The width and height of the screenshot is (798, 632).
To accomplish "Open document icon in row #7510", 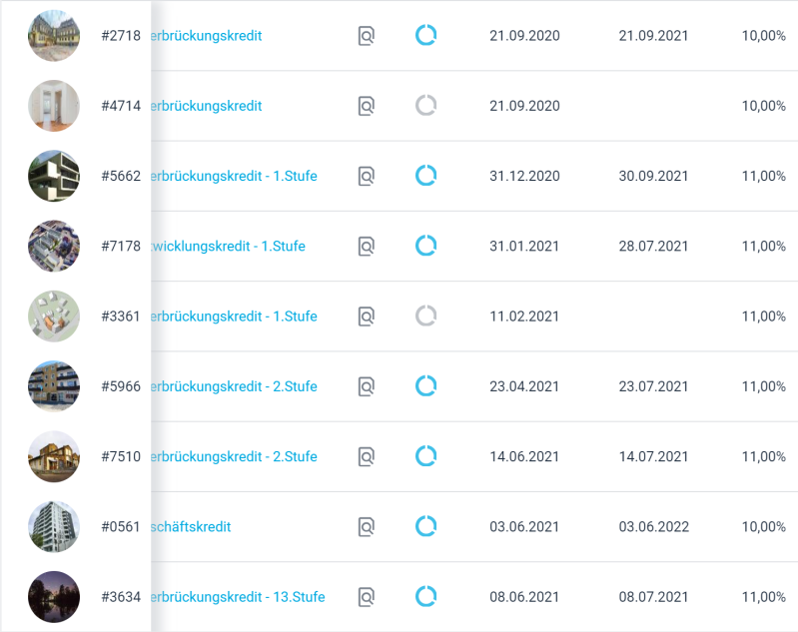I will pos(367,456).
